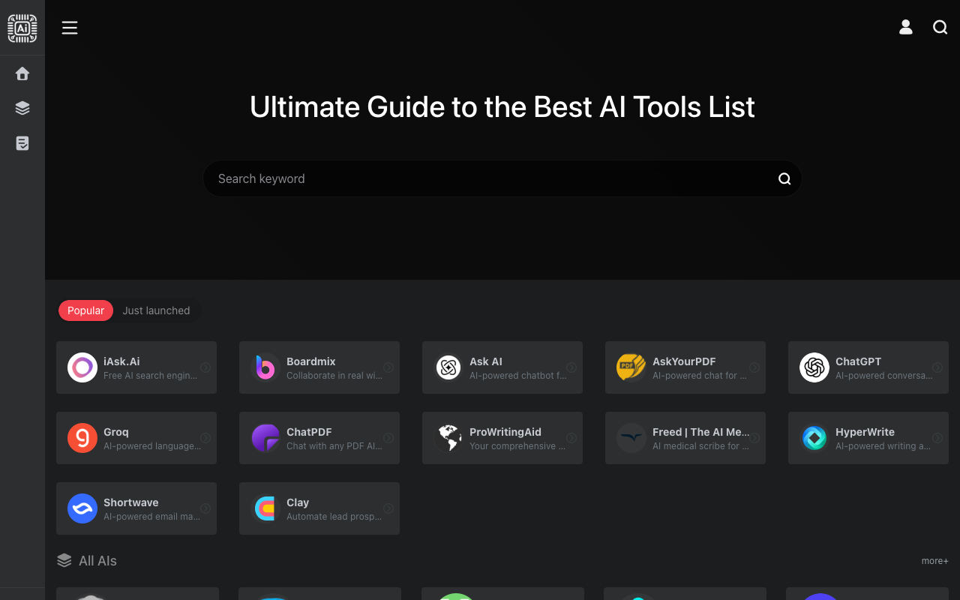Click the AI chip logo in sidebar
The height and width of the screenshot is (600, 960).
pos(22,28)
